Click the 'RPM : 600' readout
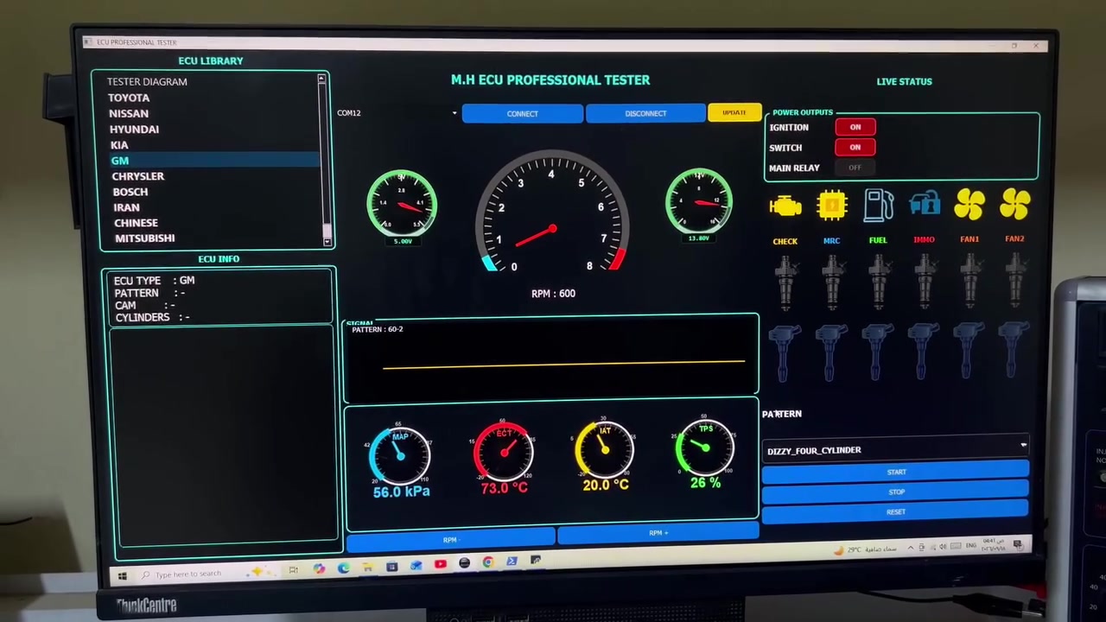 tap(553, 294)
